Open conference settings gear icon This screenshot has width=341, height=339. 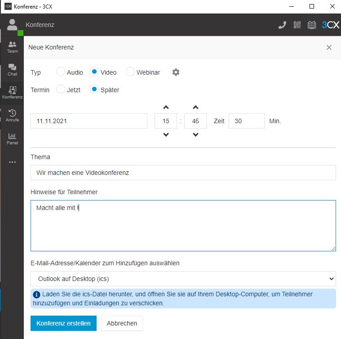tap(176, 72)
